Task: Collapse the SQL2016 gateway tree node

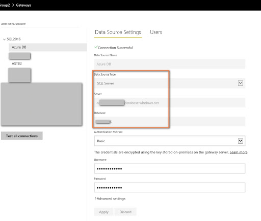Action: click(x=4, y=39)
